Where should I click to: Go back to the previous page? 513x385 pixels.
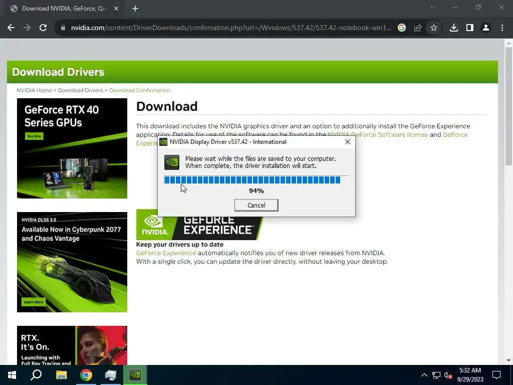(11, 28)
